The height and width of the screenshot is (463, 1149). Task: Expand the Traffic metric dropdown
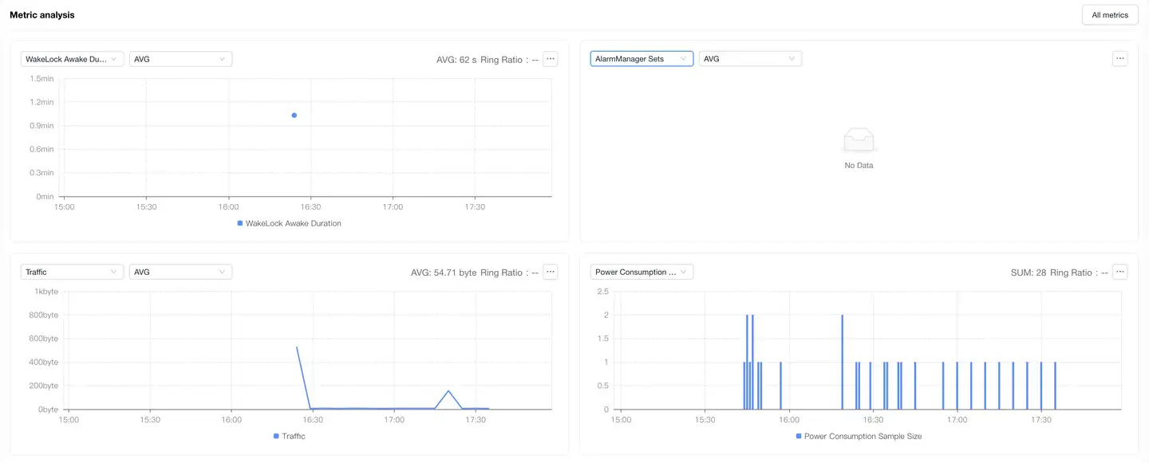72,273
